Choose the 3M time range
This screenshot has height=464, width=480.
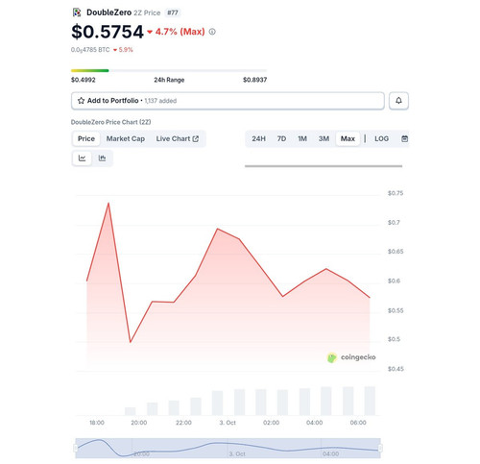(x=324, y=138)
